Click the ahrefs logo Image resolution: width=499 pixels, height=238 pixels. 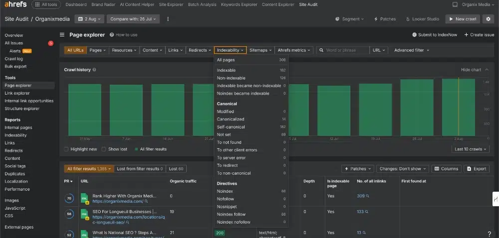16,4
